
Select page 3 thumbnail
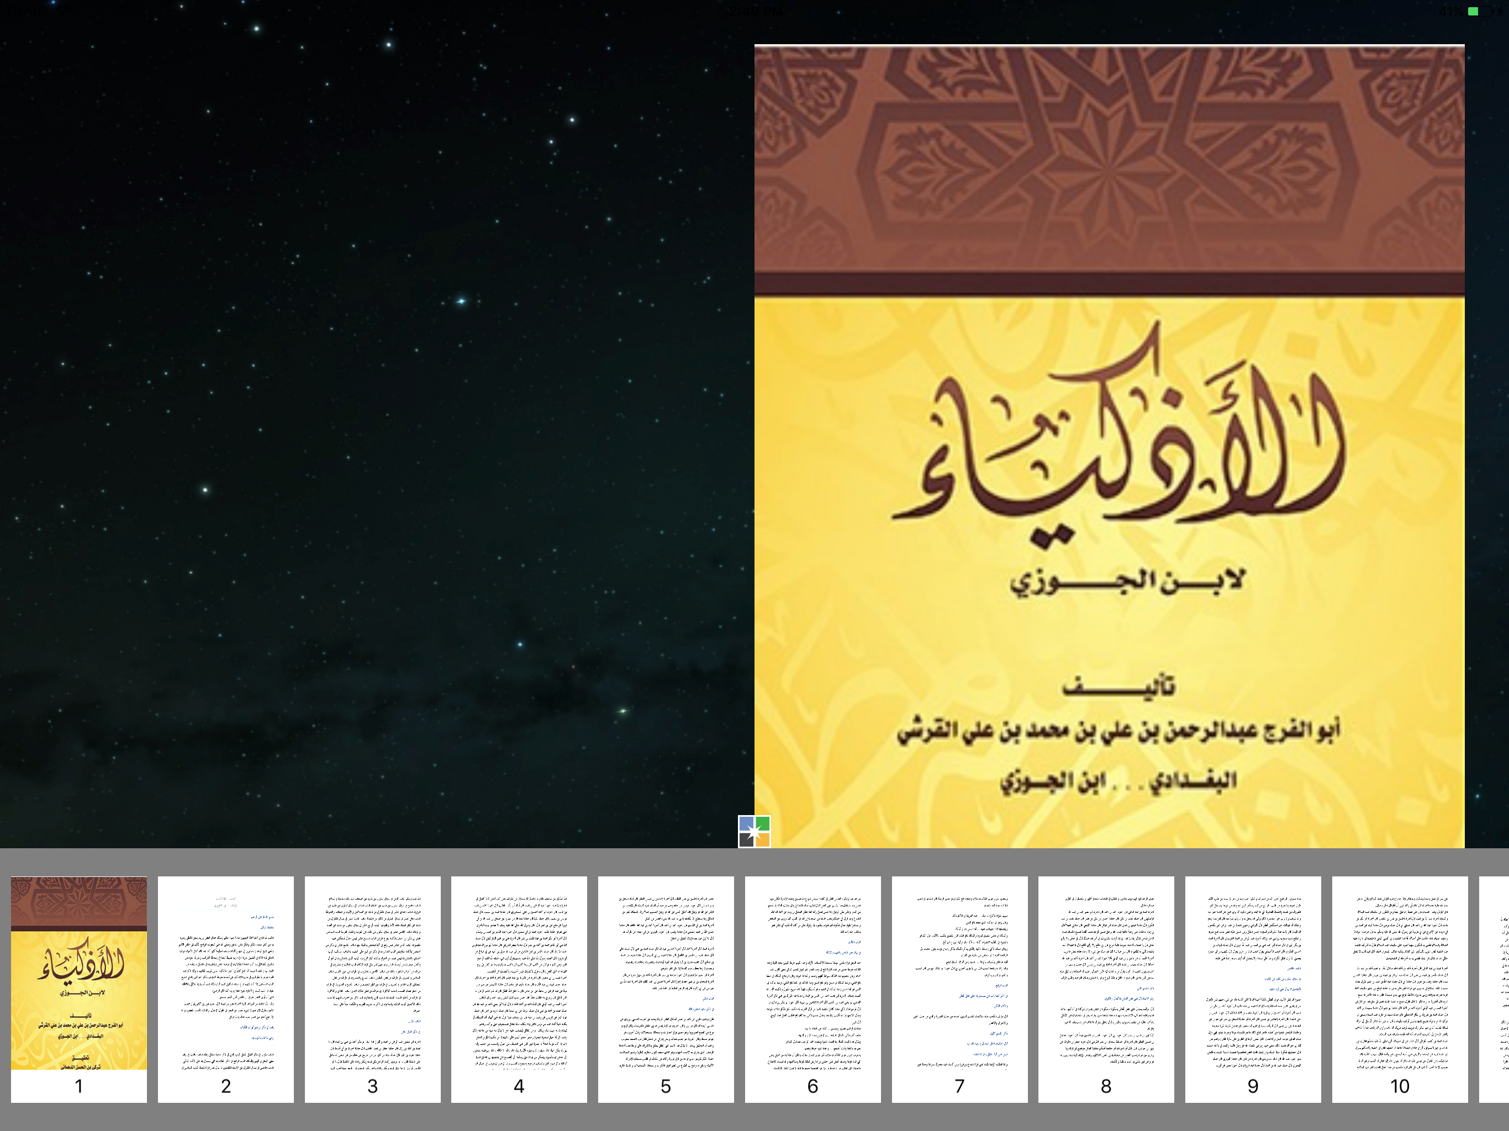(x=372, y=989)
